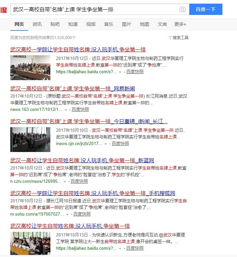
Task: Open the 搜索工具 filter
Action: coord(178,38)
